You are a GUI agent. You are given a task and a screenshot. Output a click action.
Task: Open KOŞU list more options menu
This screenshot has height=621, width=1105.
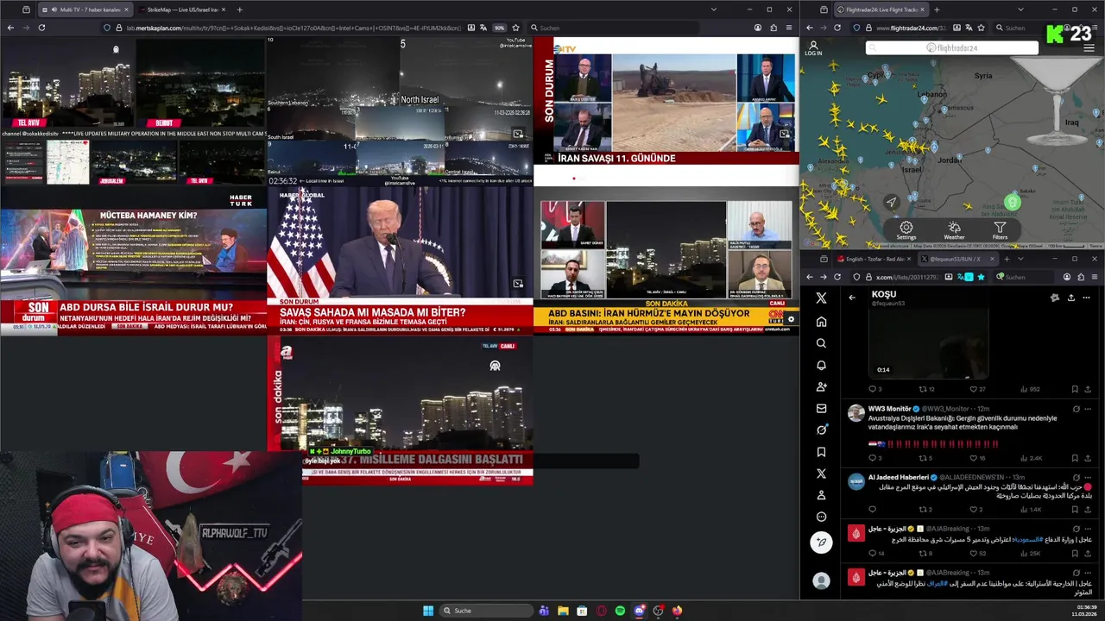click(1086, 298)
